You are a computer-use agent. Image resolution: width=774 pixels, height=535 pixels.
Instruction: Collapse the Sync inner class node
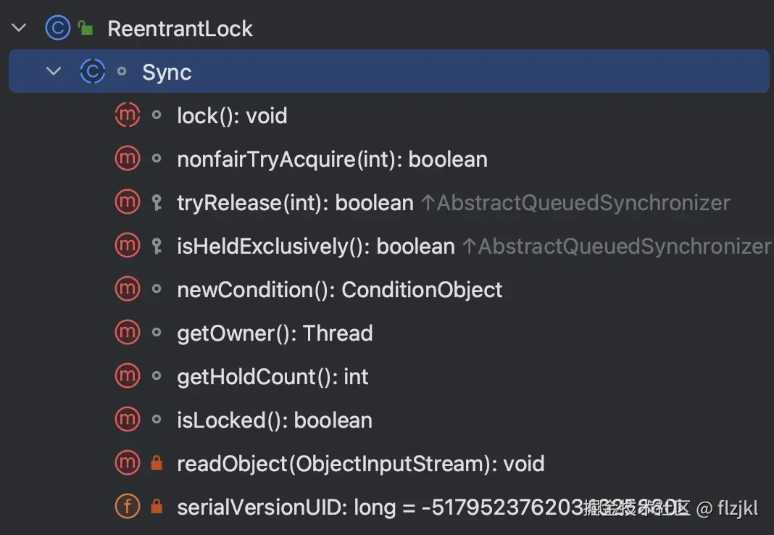tap(54, 71)
